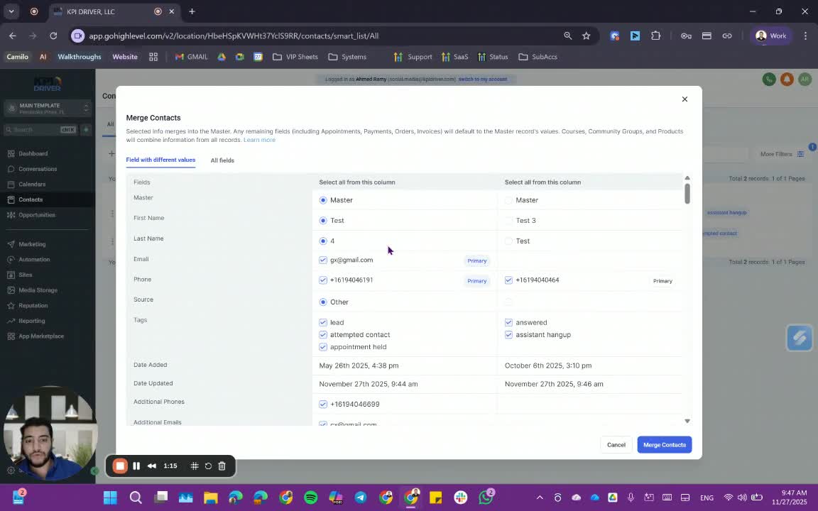818x511 pixels.
Task: Open a new browser tab
Action: (x=192, y=11)
